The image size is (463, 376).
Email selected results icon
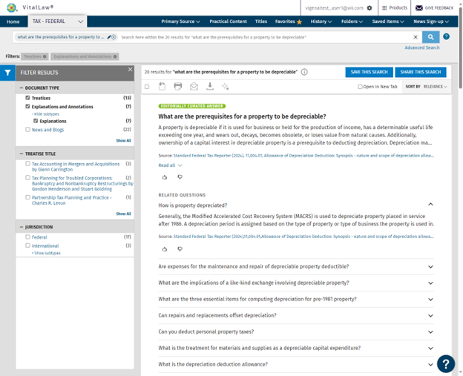pos(194,87)
